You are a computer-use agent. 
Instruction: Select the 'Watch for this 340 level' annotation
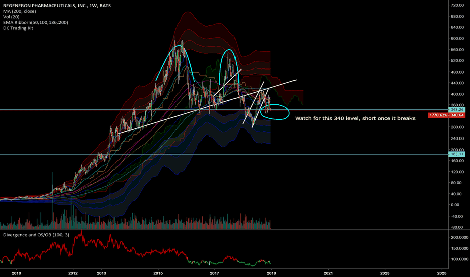pos(355,118)
